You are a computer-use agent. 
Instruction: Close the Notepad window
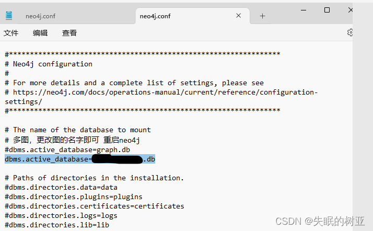pyautogui.click(x=351, y=10)
